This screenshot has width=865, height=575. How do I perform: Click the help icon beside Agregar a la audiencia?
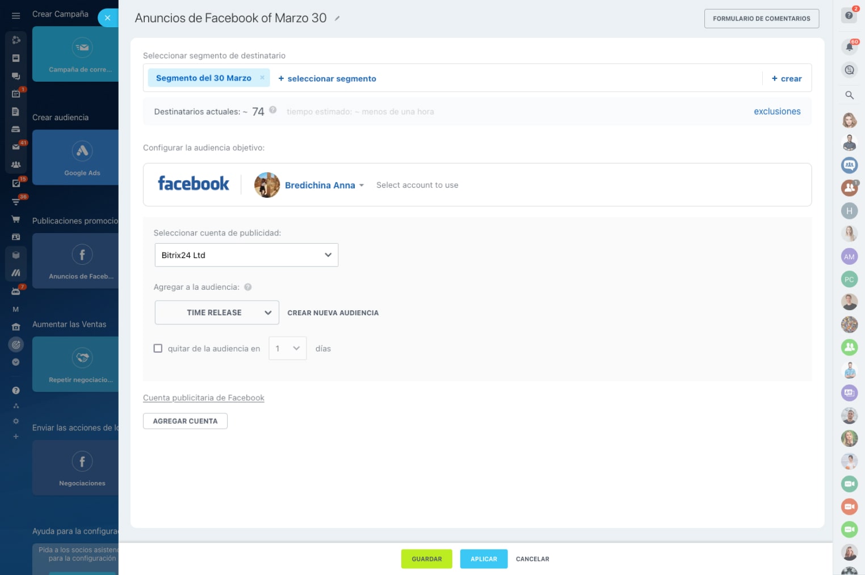click(x=248, y=287)
